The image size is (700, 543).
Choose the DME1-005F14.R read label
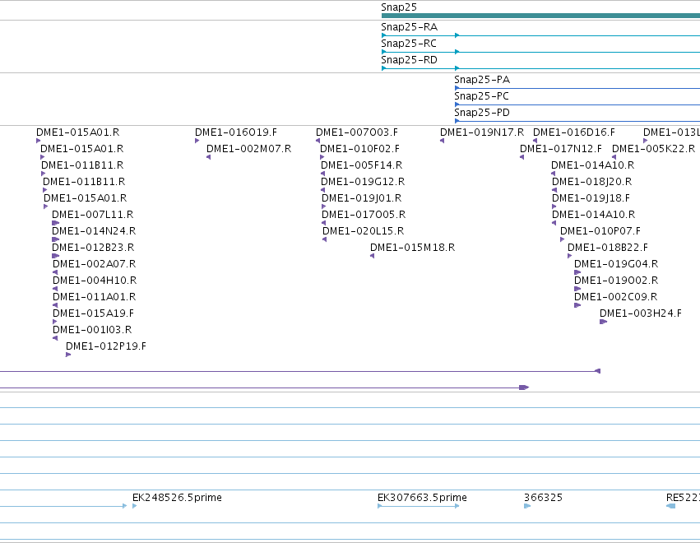[x=362, y=165]
